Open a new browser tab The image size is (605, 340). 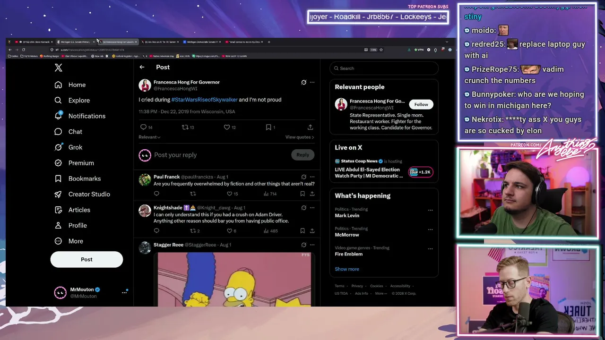coord(269,42)
